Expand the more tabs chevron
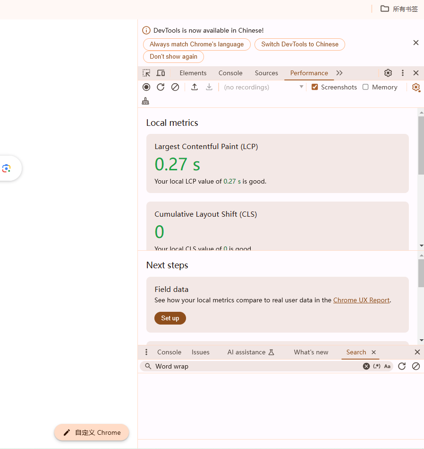 (x=339, y=73)
